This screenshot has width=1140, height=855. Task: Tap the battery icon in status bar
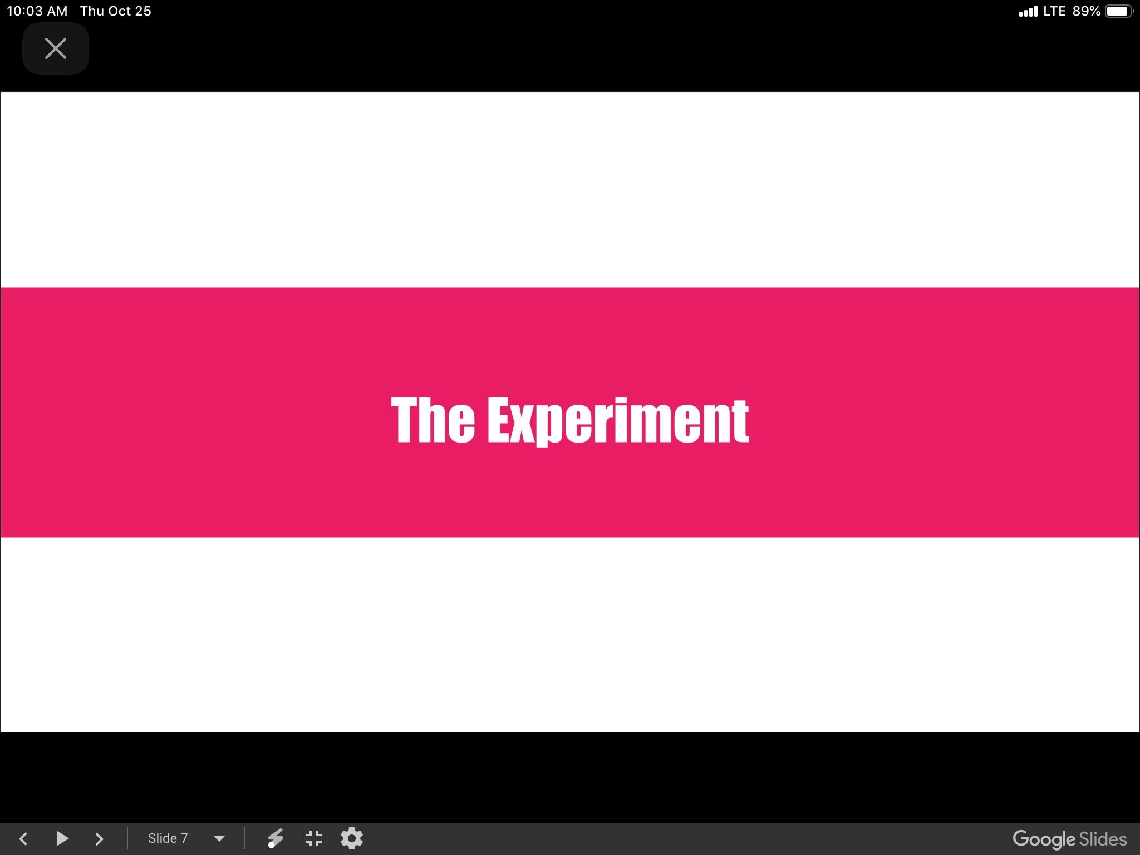[1118, 11]
